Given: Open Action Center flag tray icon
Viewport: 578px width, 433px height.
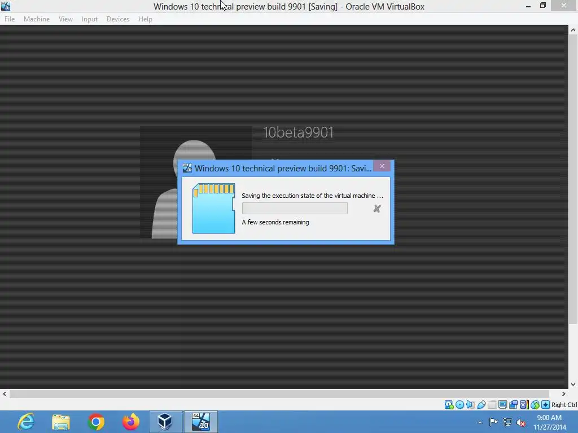Looking at the screenshot, I should coord(493,422).
